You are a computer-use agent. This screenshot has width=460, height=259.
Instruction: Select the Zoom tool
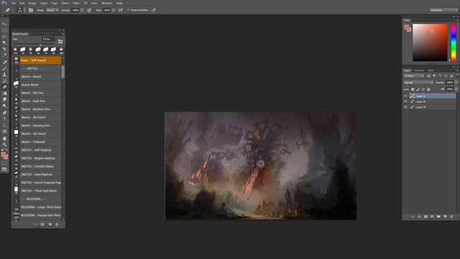pos(4,145)
